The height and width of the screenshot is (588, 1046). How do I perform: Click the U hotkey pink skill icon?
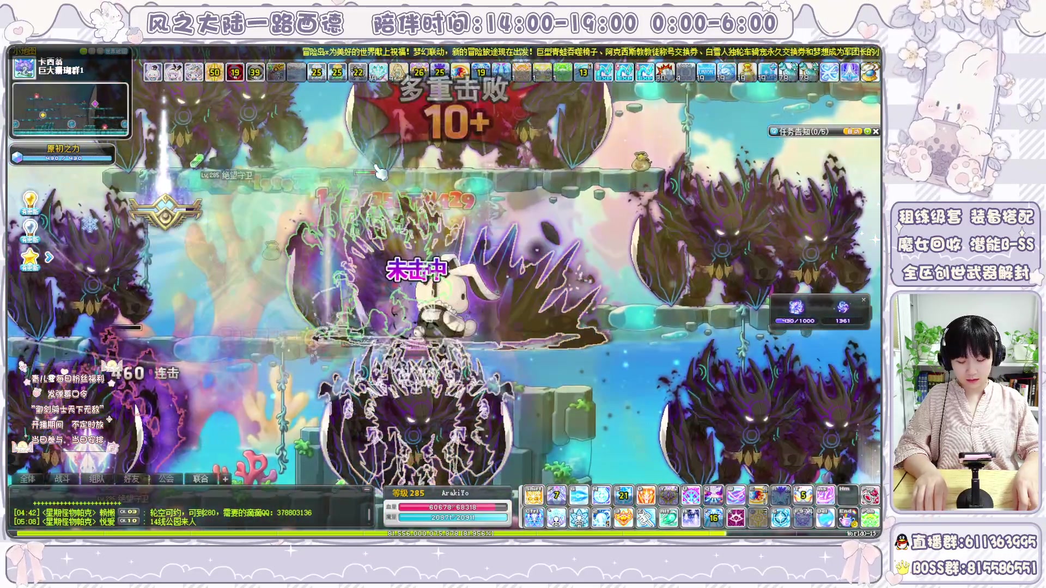pyautogui.click(x=691, y=495)
